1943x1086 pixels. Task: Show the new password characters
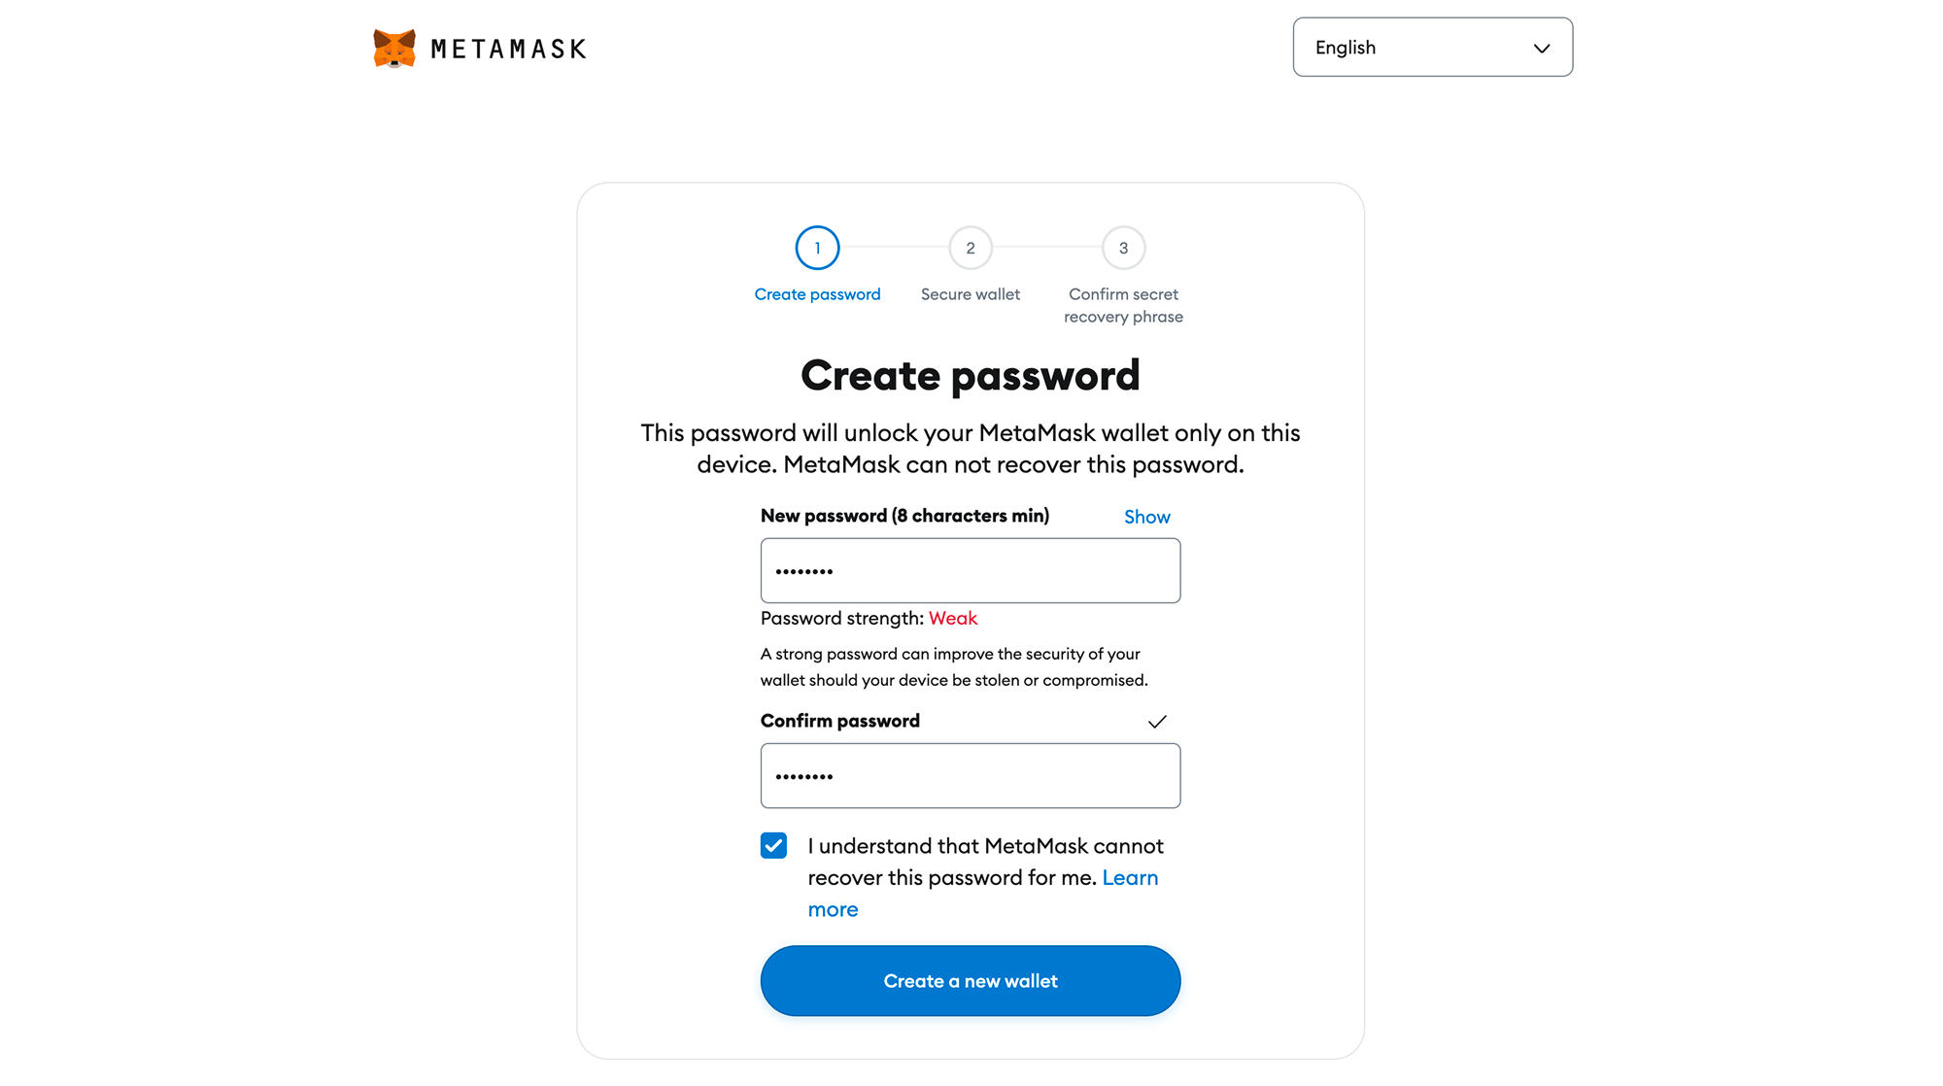click(x=1146, y=517)
